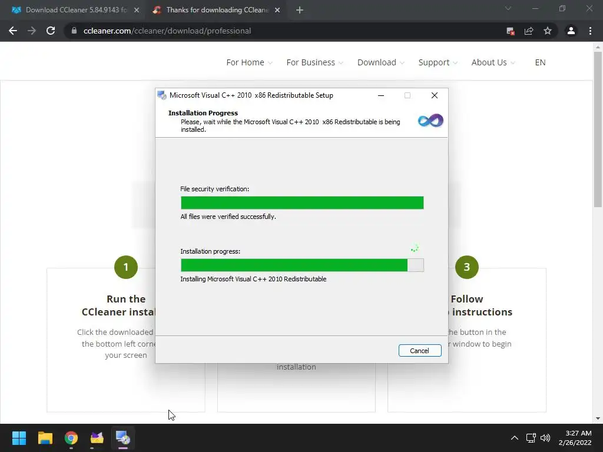The height and width of the screenshot is (452, 603).
Task: Open a new browser tab
Action: [300, 11]
